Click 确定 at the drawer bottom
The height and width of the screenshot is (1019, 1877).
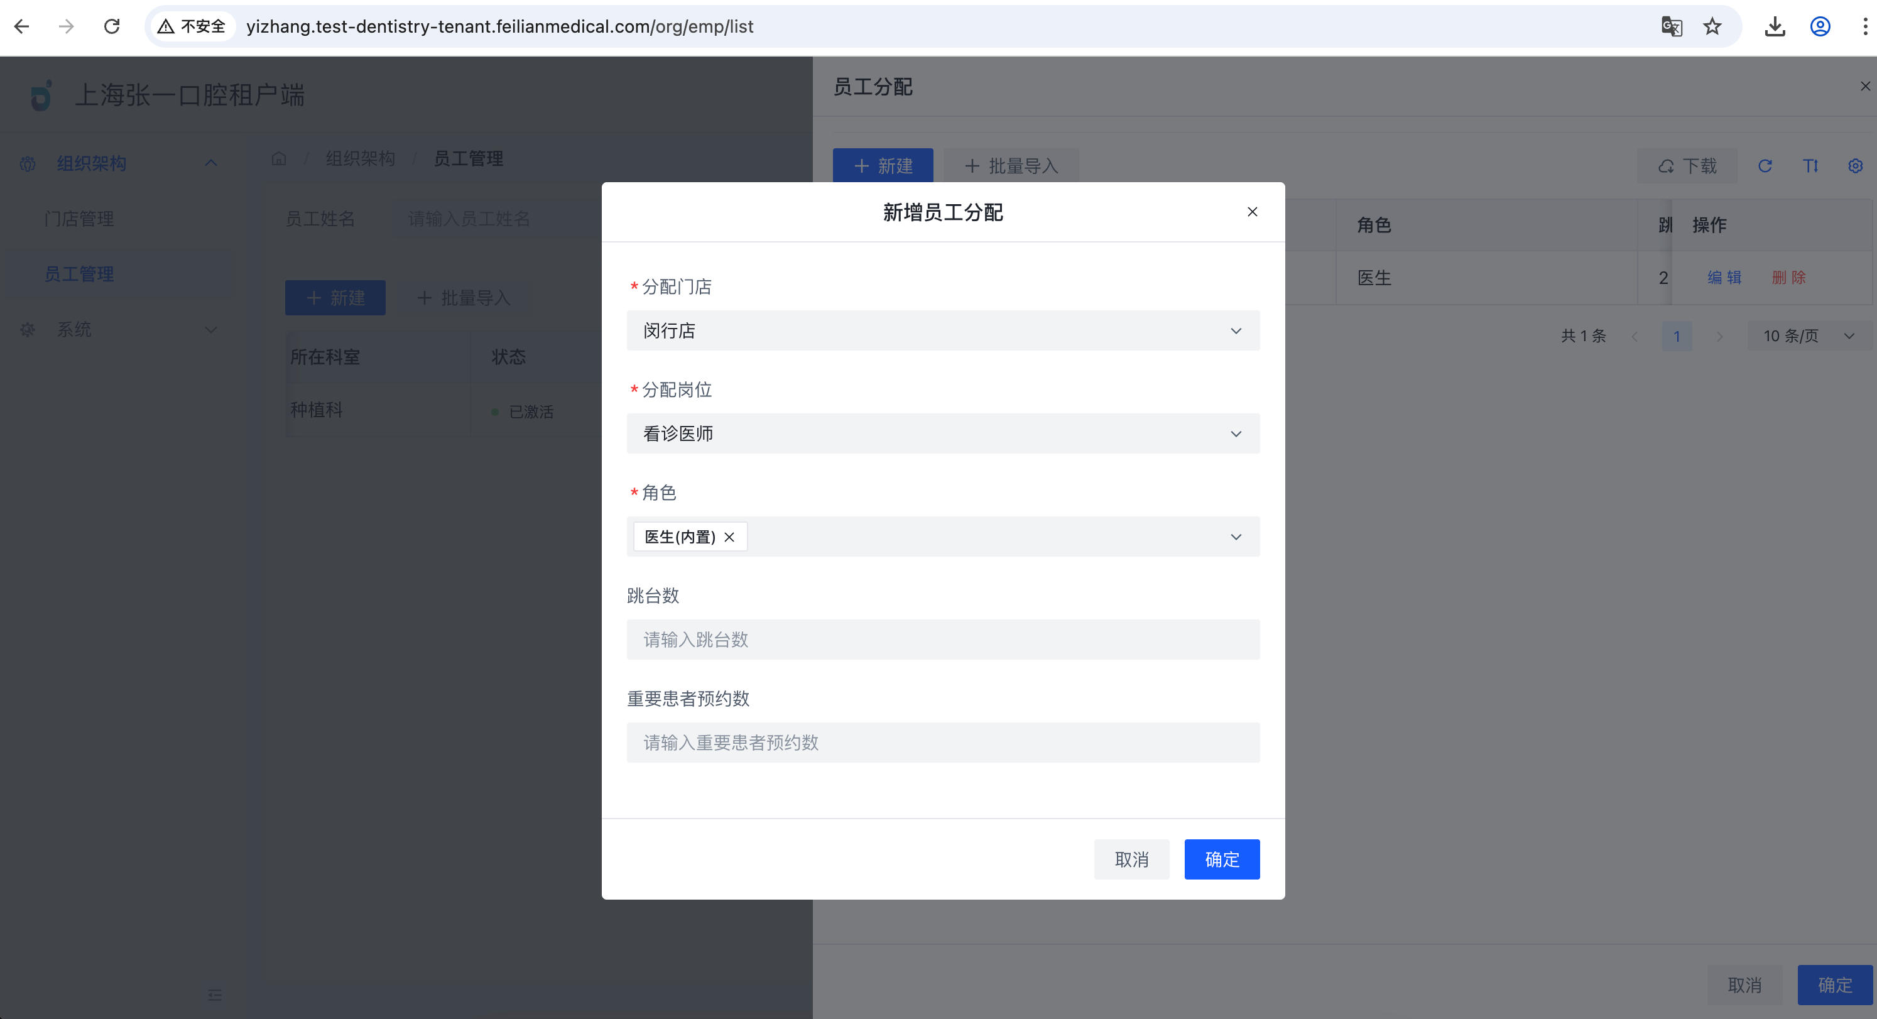1835,986
